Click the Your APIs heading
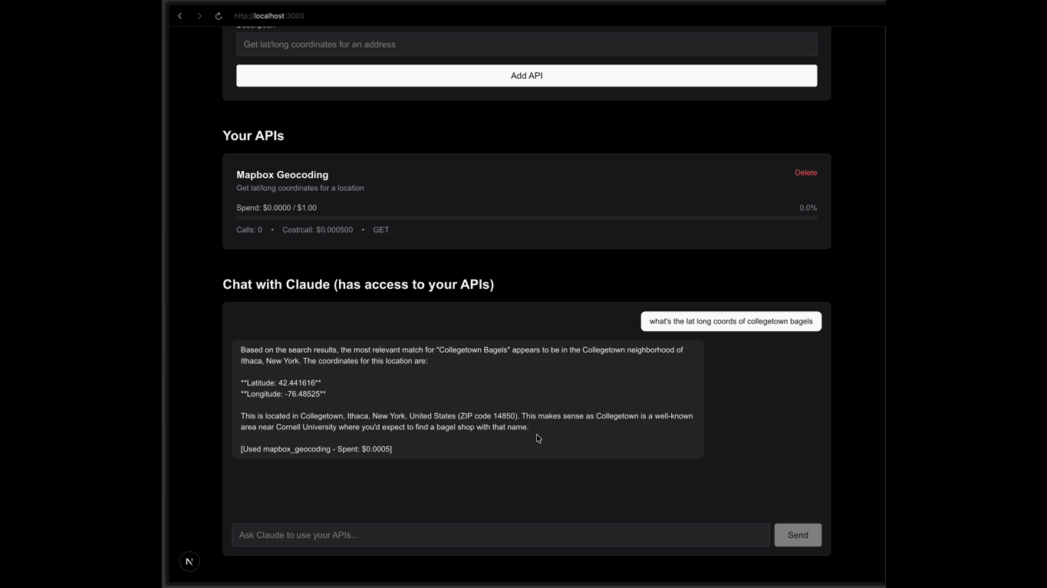 (x=253, y=136)
